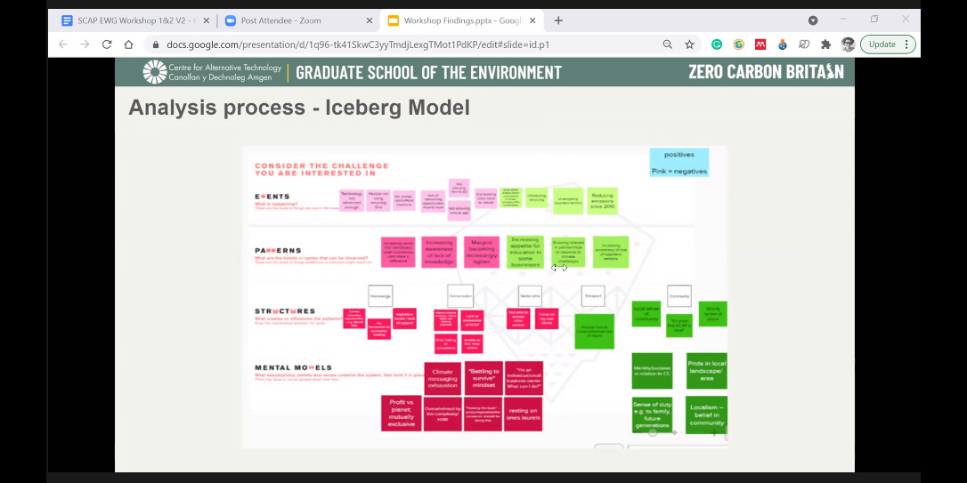Image resolution: width=967 pixels, height=483 pixels.
Task: Select the 'Local sense of community' note
Action: (646, 314)
